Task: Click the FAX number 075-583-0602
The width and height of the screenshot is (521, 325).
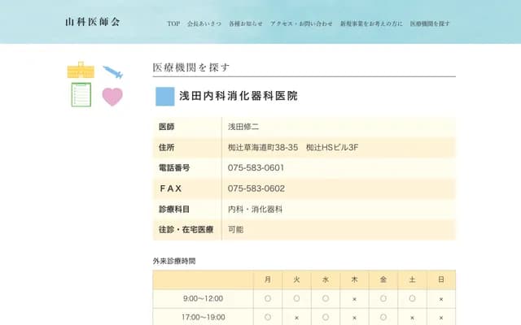Action: [x=256, y=188]
